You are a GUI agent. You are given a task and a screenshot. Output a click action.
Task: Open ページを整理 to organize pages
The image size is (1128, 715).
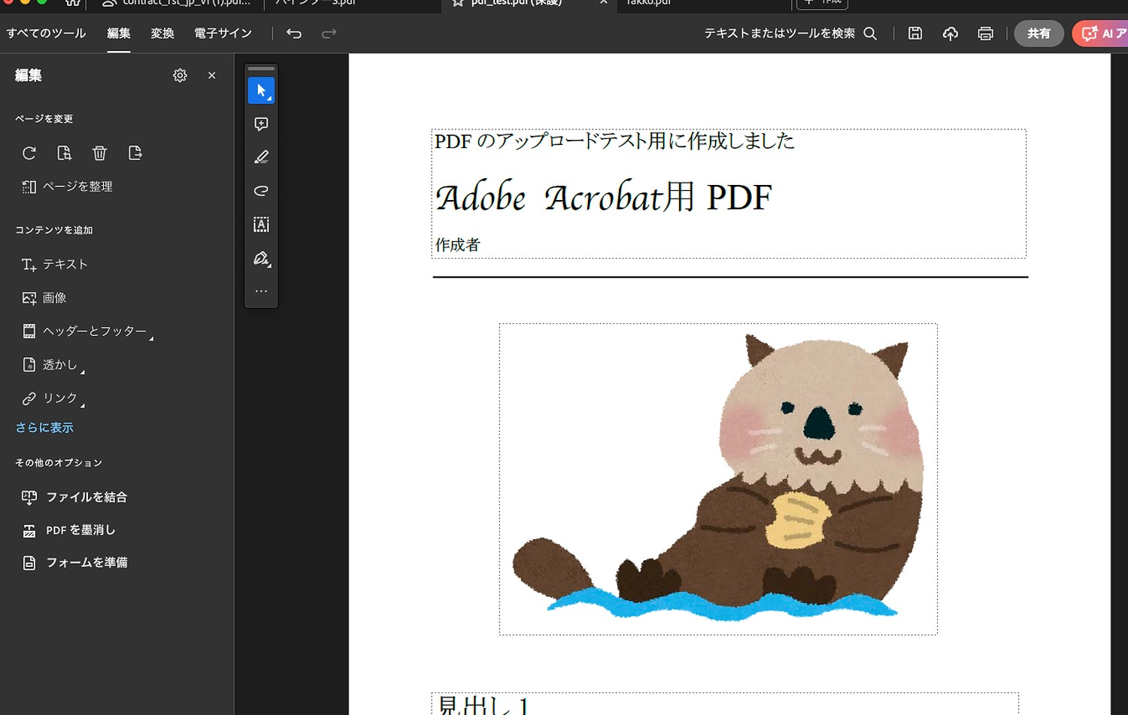[75, 186]
